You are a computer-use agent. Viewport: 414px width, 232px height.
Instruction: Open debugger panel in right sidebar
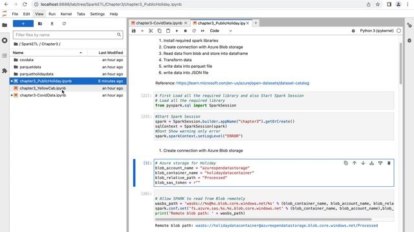click(x=409, y=41)
